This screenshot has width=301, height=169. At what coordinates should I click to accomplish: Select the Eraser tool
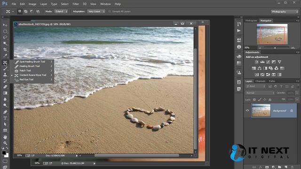click(5, 87)
